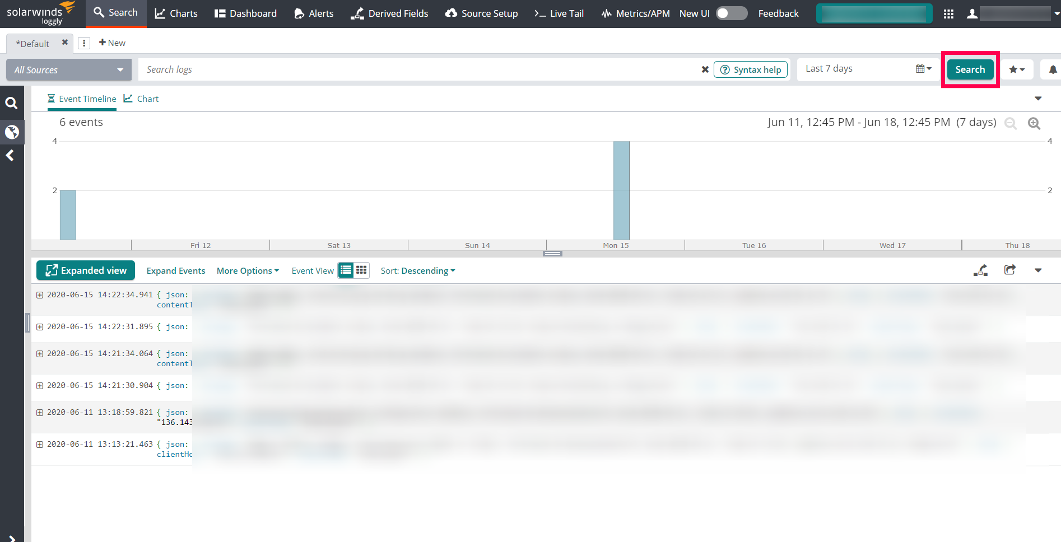Open the All Sources dropdown
This screenshot has height=542, width=1061.
tap(68, 70)
